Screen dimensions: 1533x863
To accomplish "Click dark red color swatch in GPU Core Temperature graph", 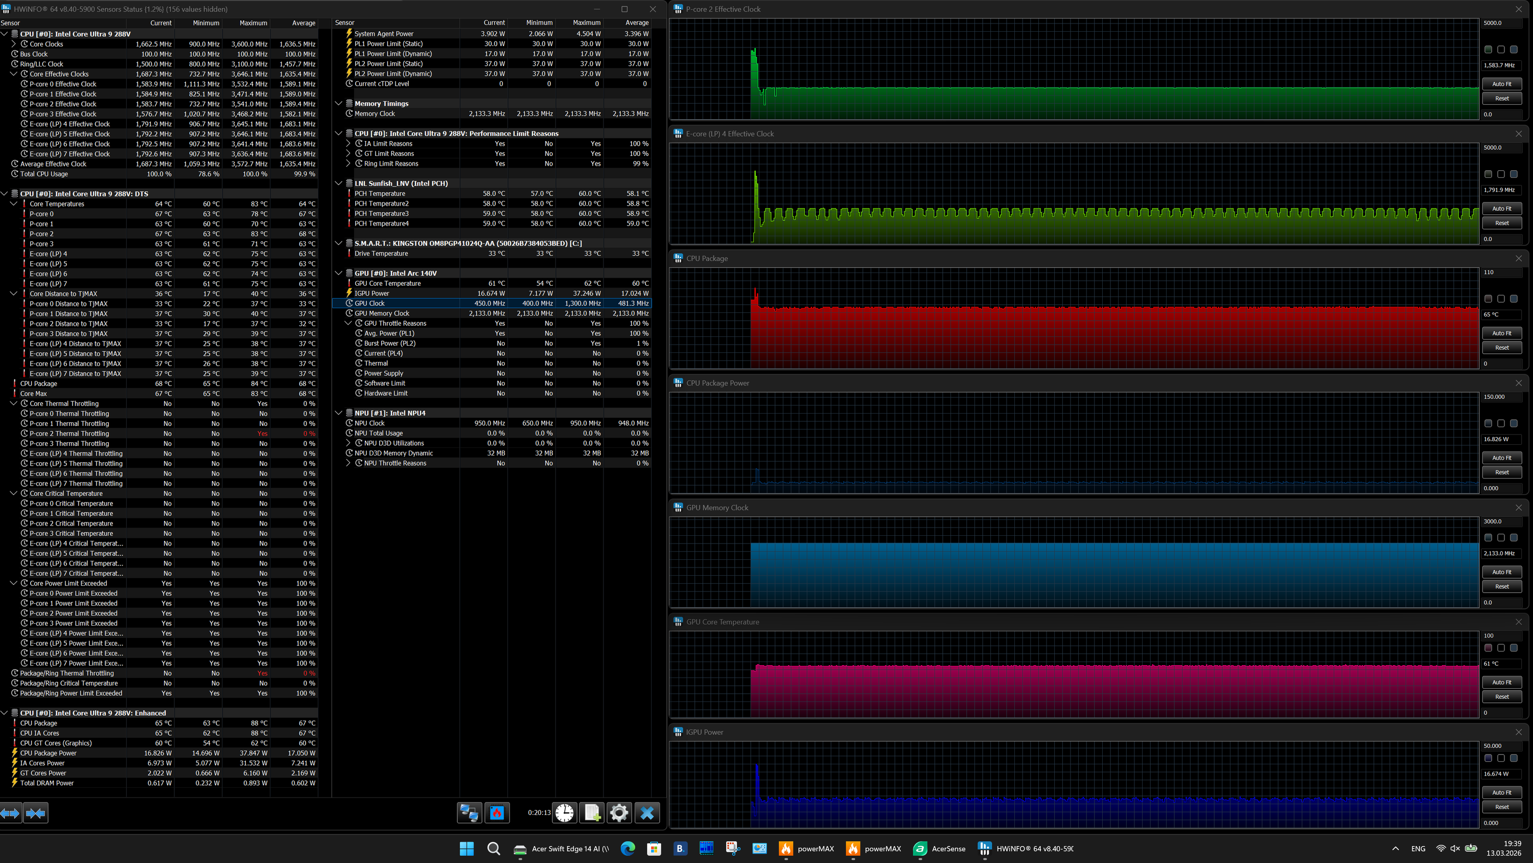I will 1489,648.
